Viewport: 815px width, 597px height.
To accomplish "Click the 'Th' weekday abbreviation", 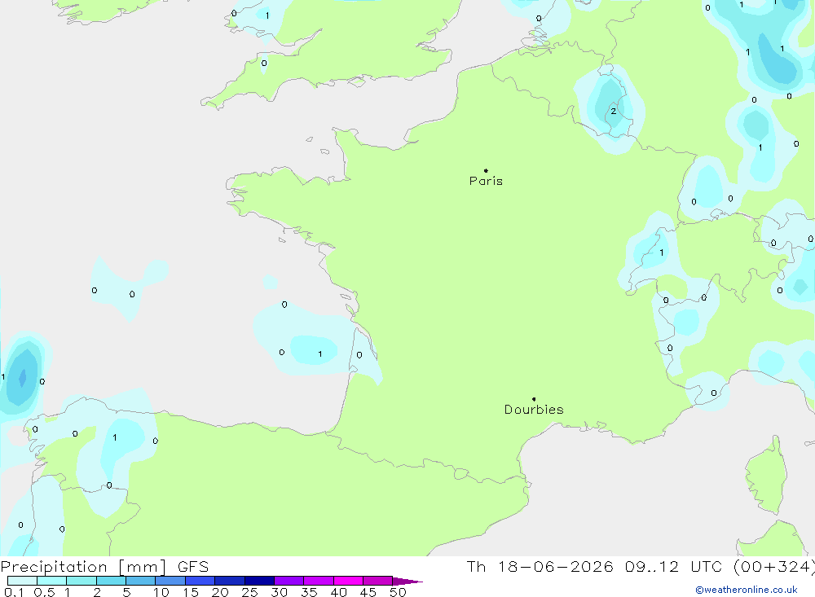I will tap(476, 566).
